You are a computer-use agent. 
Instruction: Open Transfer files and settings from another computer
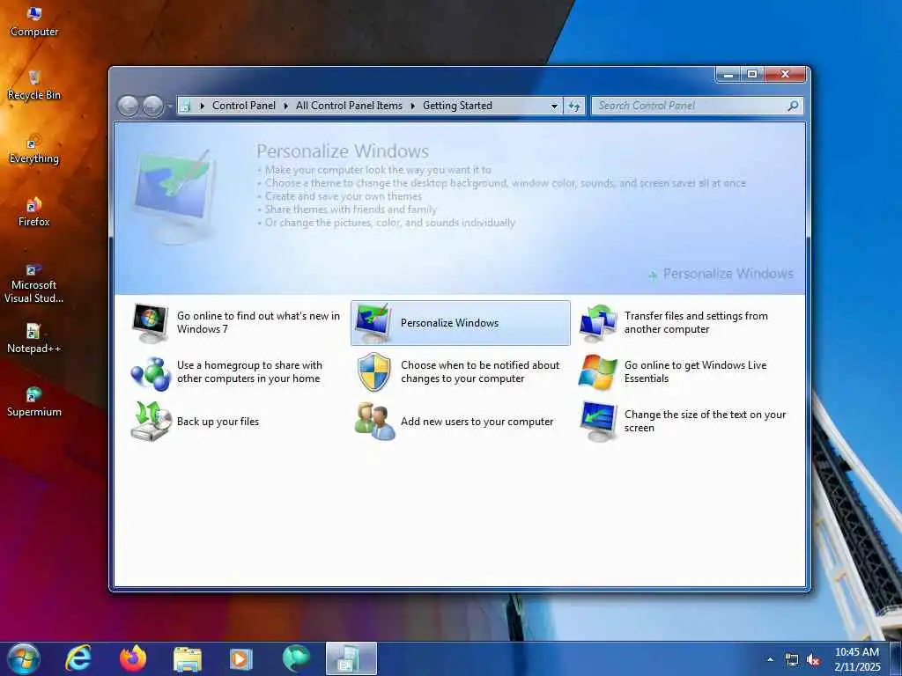pos(696,322)
